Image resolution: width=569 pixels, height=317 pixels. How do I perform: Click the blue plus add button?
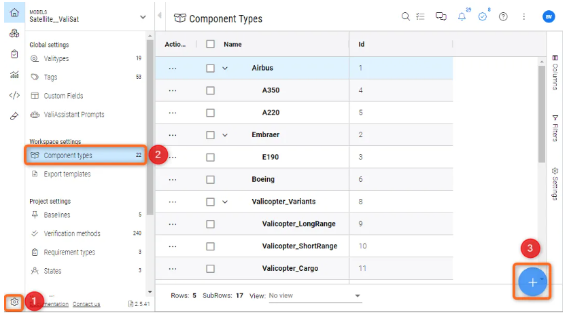click(x=532, y=282)
